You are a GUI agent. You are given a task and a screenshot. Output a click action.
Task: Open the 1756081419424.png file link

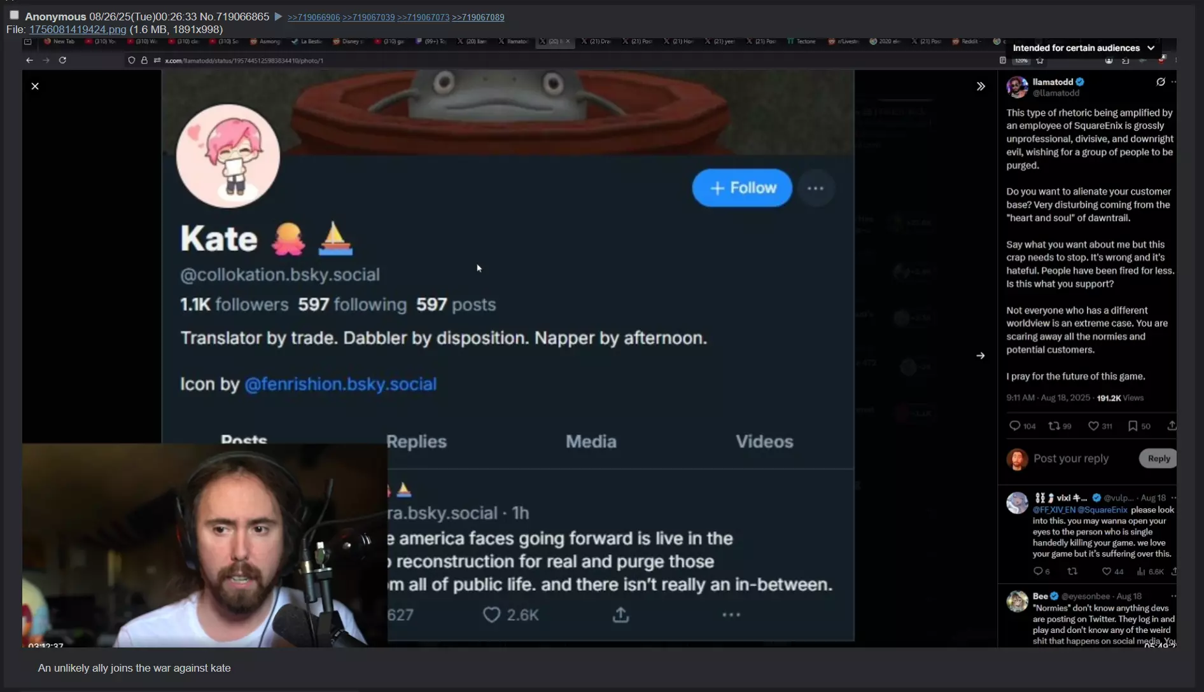click(78, 29)
